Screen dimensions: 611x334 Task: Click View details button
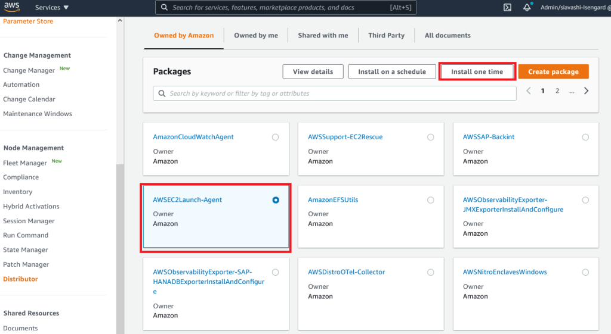[x=313, y=71]
